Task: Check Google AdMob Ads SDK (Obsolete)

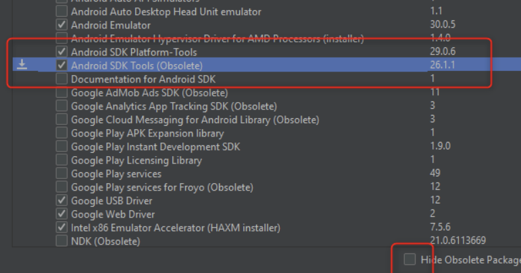Action: [x=61, y=92]
